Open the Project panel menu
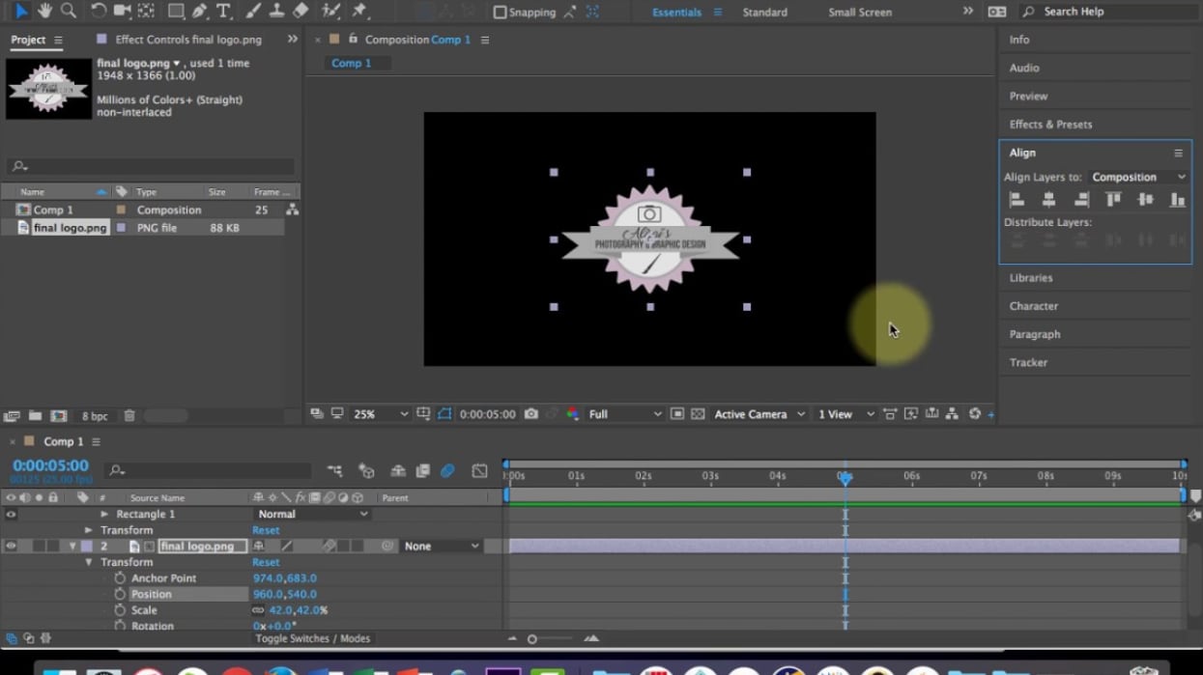 59,40
